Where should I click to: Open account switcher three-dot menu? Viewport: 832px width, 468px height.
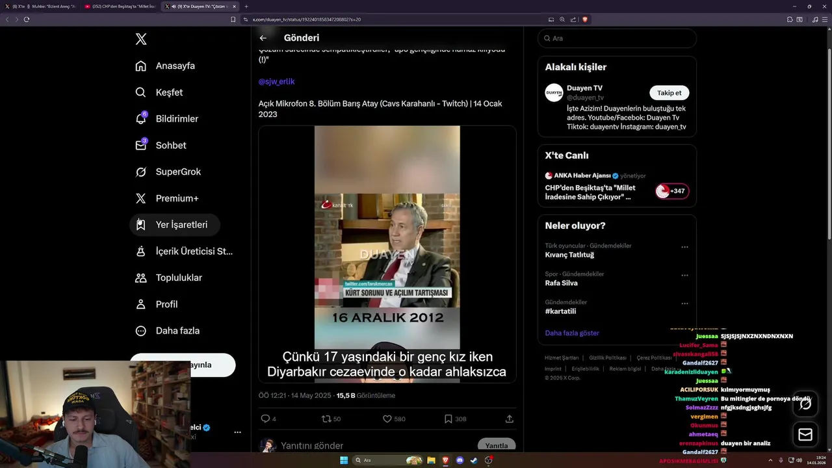[237, 432]
